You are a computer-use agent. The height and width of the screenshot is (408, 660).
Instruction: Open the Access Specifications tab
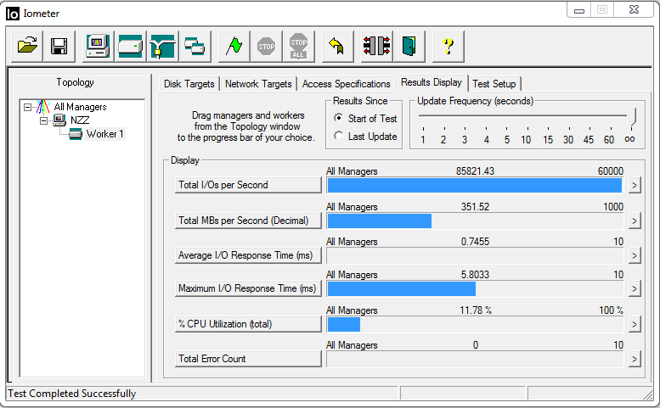346,84
